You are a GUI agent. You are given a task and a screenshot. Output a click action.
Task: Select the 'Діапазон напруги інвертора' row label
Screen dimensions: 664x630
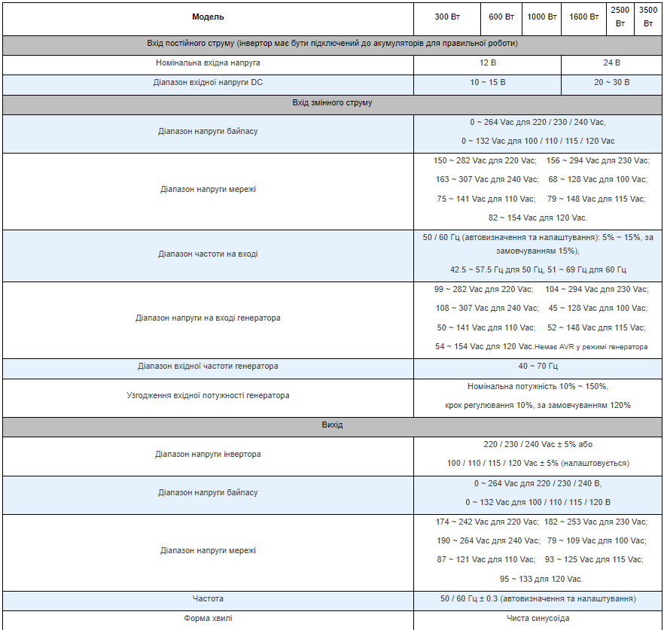pos(208,455)
